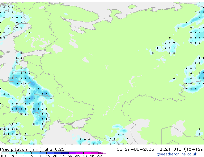The width and height of the screenshot is (204, 157).
Task: Pick the legend swatch between 10 and 15
Action: (43, 153)
